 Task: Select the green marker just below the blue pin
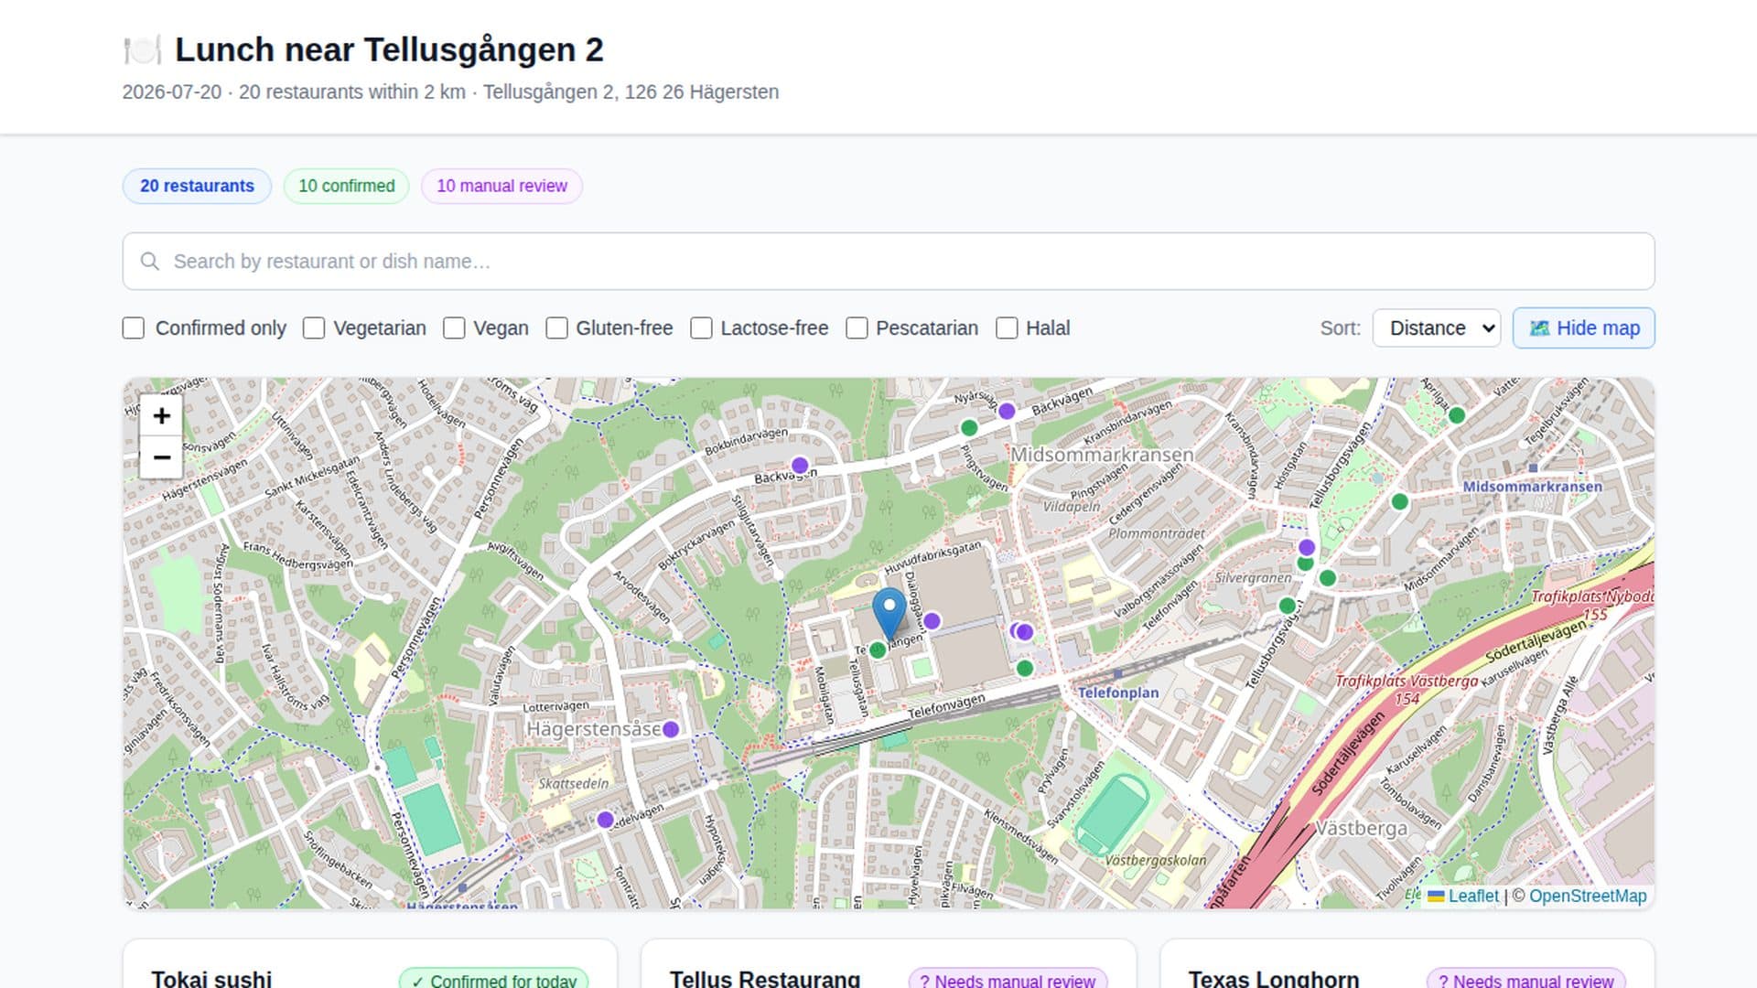(x=878, y=650)
